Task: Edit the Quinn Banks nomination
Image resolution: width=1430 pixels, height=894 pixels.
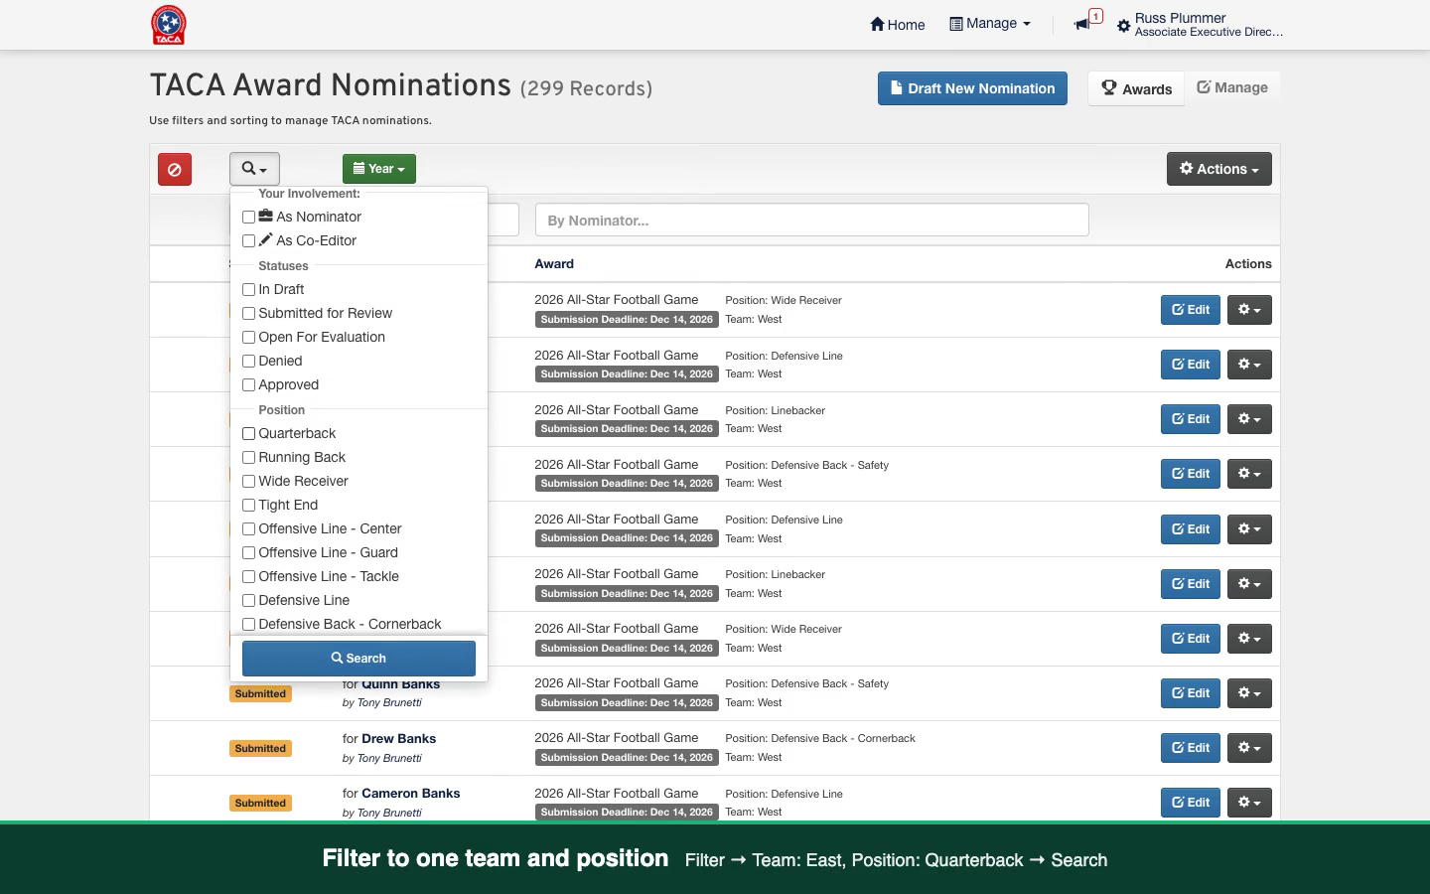Action: point(1190,693)
